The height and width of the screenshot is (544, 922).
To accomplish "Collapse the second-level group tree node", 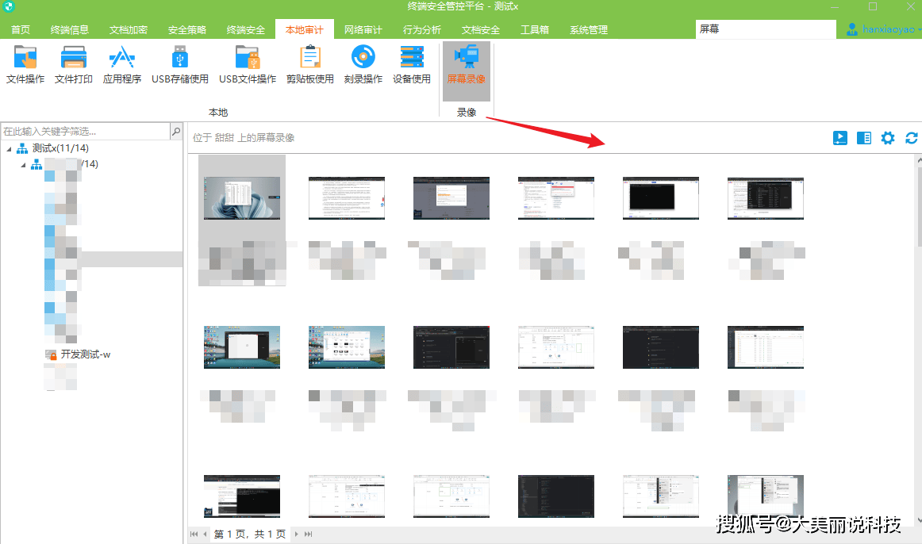I will pos(23,165).
